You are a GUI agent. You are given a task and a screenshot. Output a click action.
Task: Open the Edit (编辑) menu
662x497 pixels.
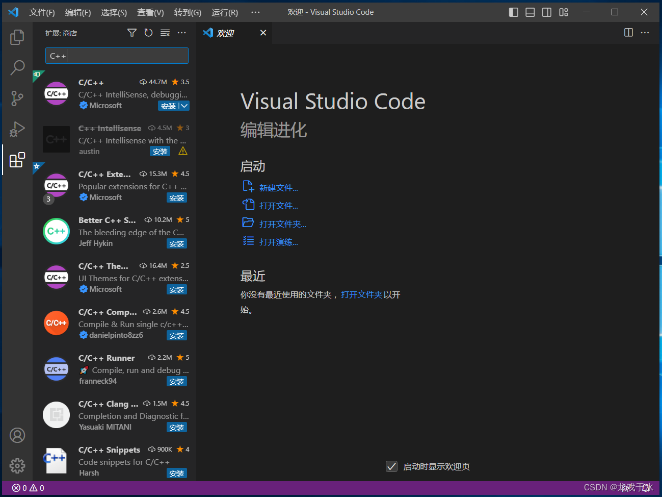coord(78,12)
